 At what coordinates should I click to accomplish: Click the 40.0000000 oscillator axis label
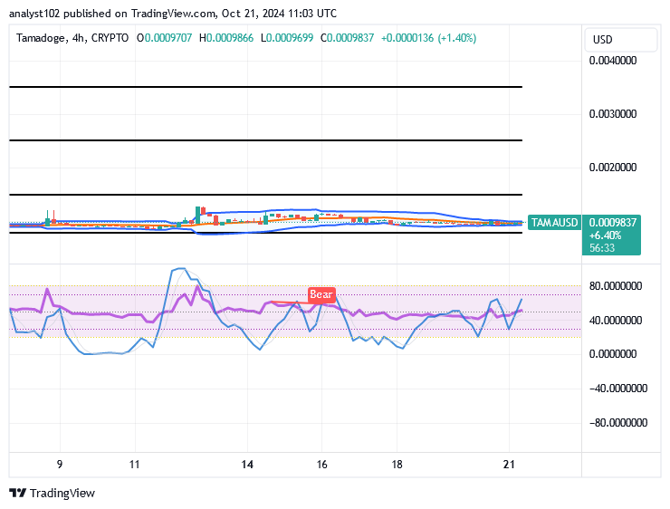click(x=616, y=321)
